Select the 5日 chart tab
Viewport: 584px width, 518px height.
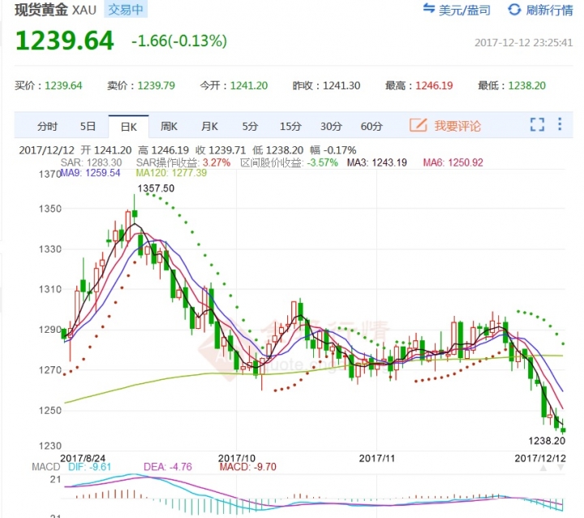[88, 126]
